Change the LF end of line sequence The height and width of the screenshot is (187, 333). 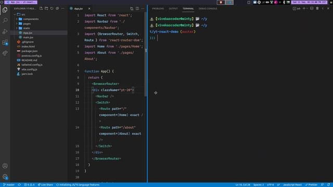coord(278,185)
